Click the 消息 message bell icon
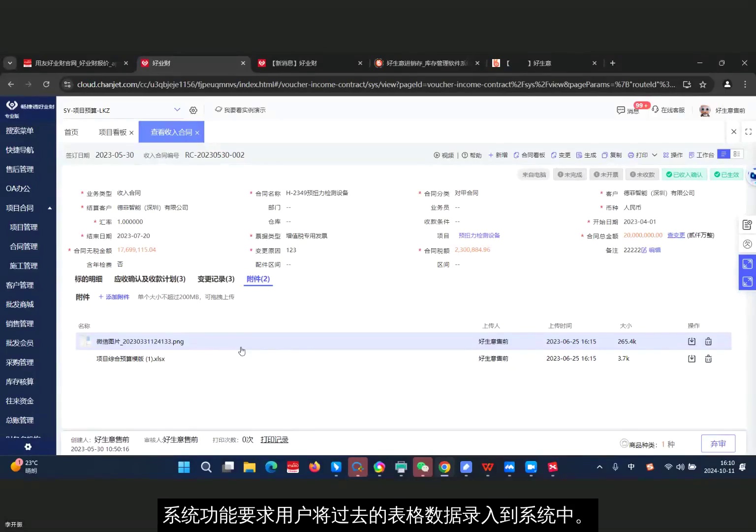 [x=622, y=110]
